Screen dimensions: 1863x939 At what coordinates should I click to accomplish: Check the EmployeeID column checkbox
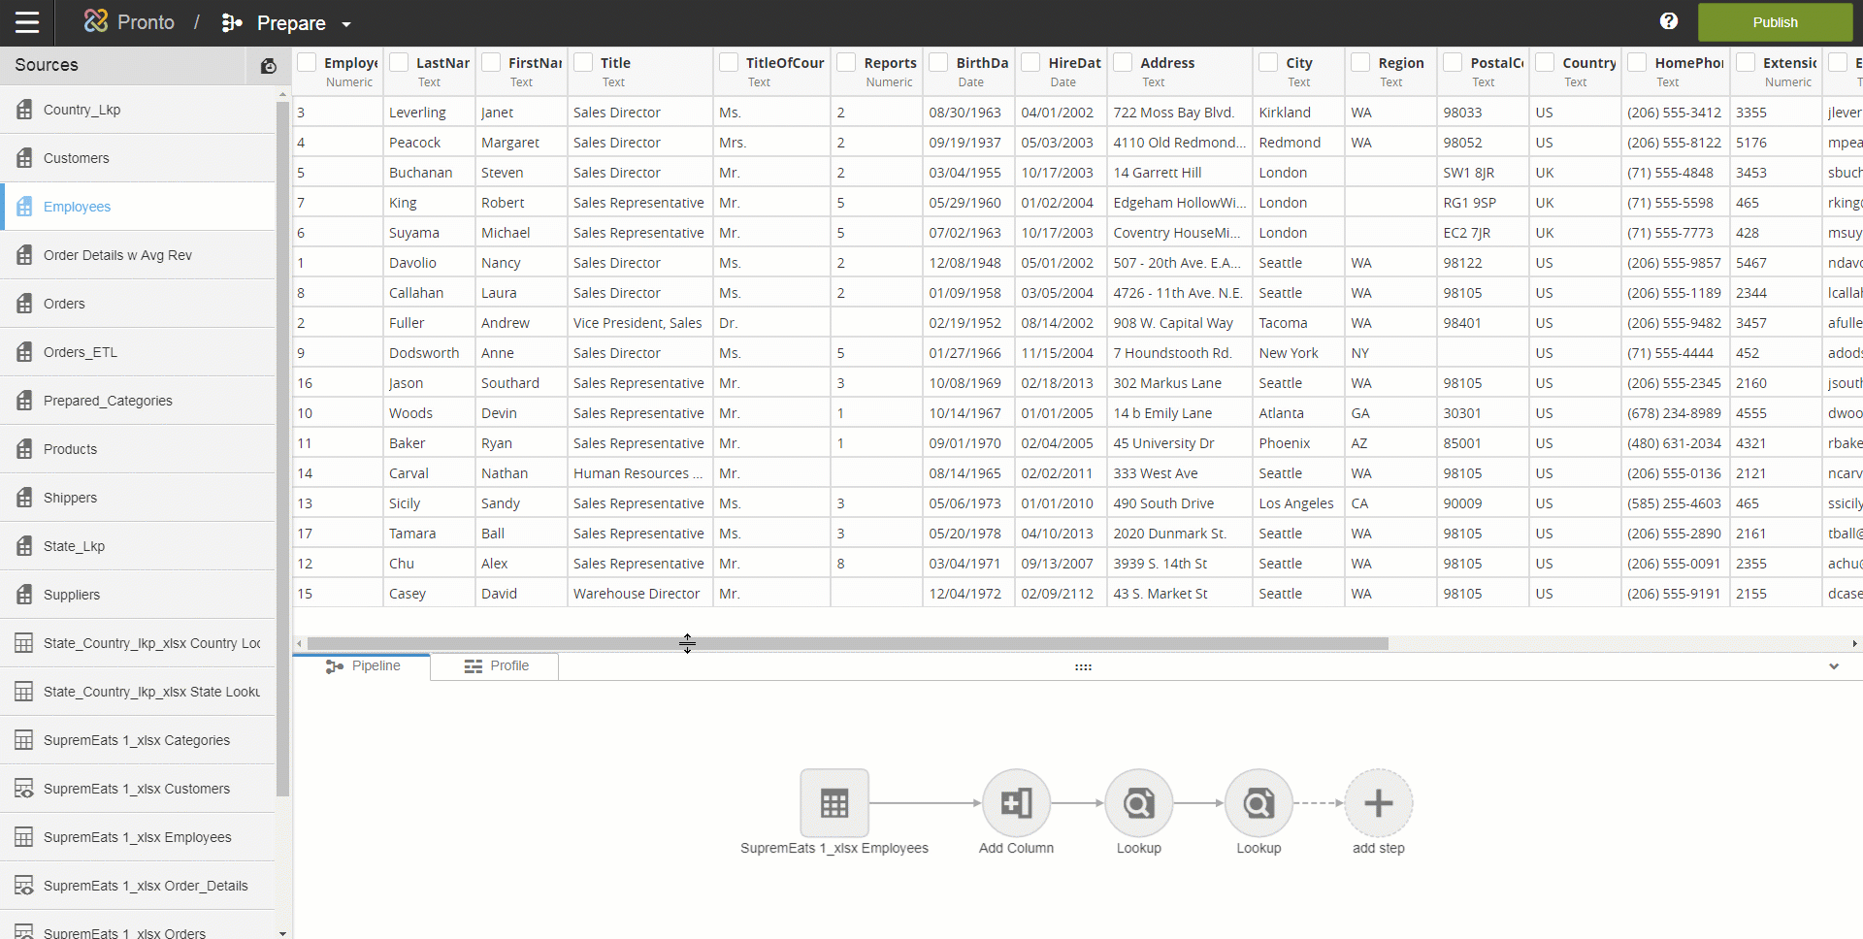(x=308, y=62)
